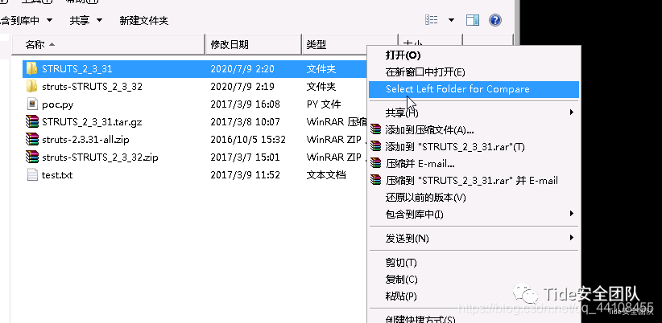Sort by the 修改日期 column header

[x=254, y=45]
